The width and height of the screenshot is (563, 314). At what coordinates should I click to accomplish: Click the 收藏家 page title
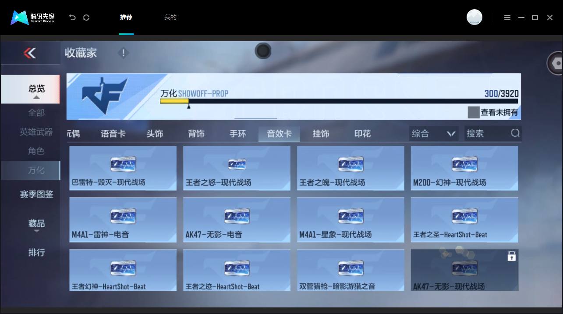pyautogui.click(x=81, y=53)
